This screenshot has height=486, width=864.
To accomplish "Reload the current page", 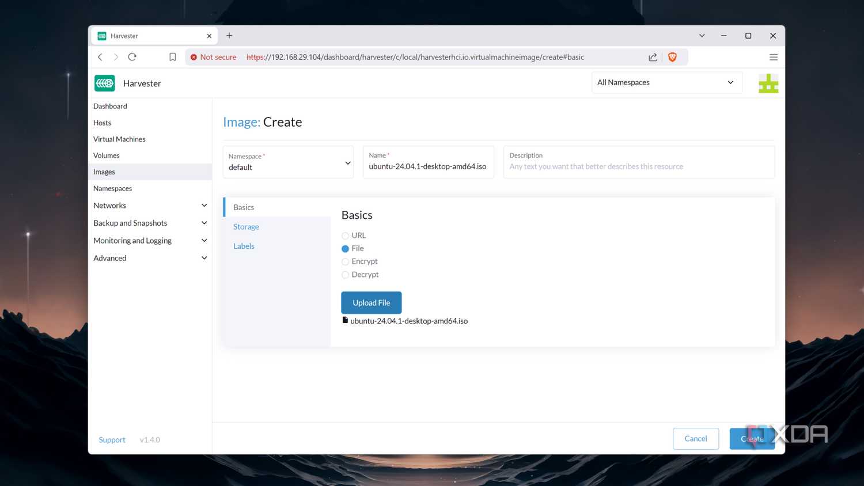I will pyautogui.click(x=132, y=57).
